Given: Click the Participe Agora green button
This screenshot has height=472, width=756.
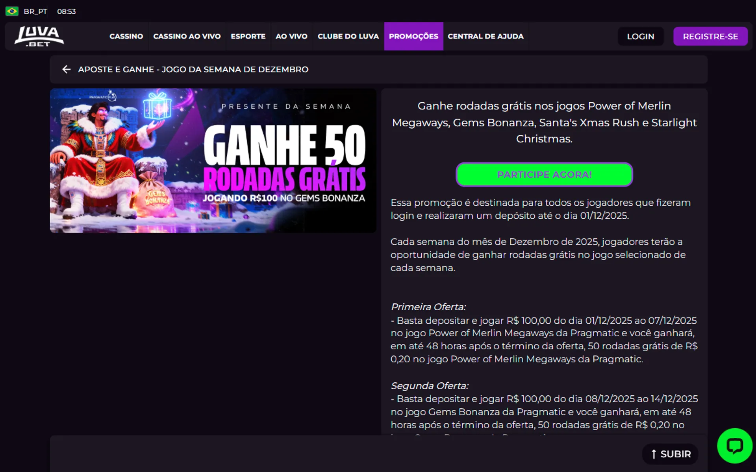Looking at the screenshot, I should 544,175.
